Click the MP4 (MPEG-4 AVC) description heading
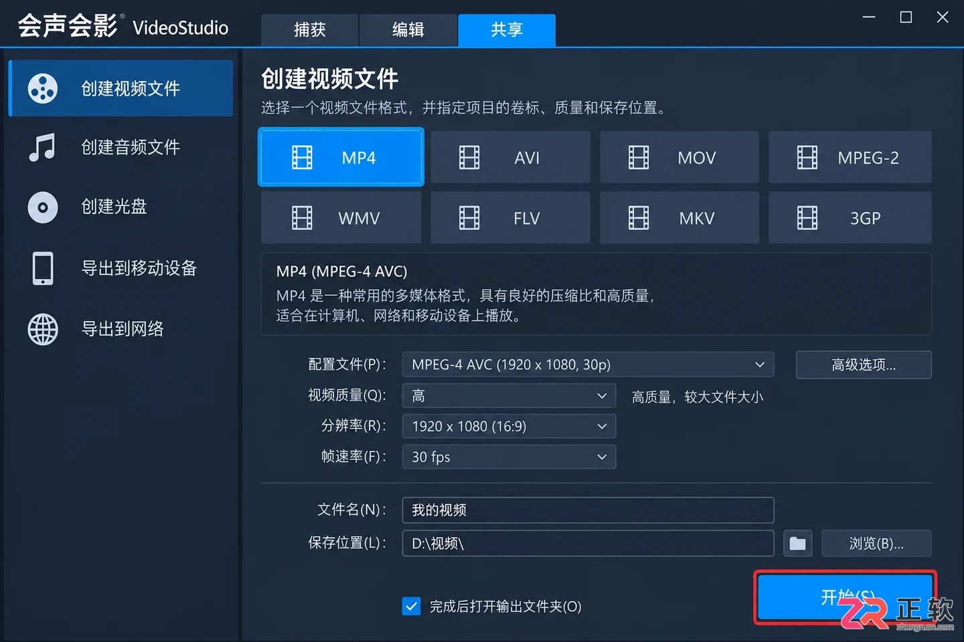The height and width of the screenshot is (642, 964). click(341, 272)
